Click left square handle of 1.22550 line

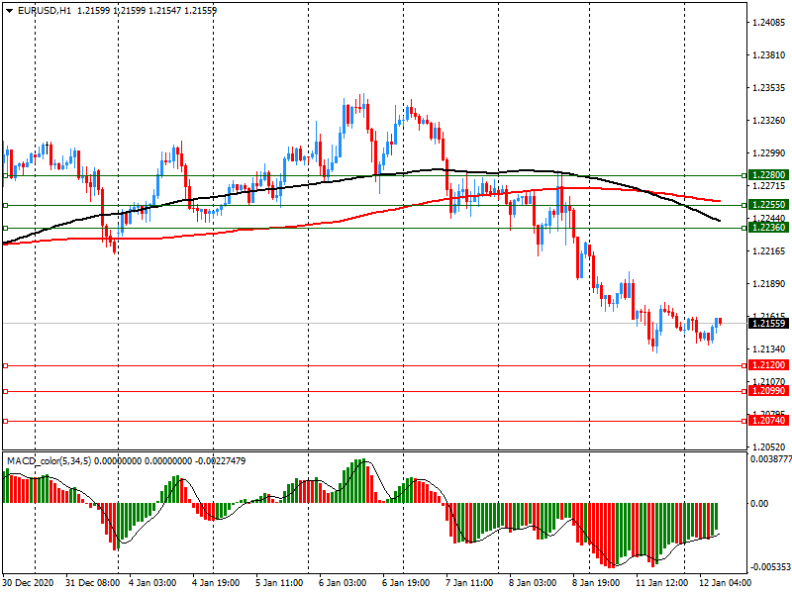point(5,205)
